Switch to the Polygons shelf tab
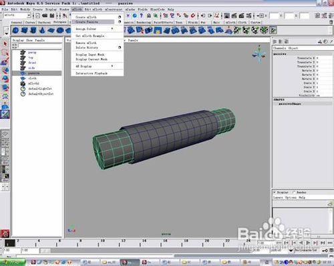This screenshot has width=334, height=266. tap(60, 22)
